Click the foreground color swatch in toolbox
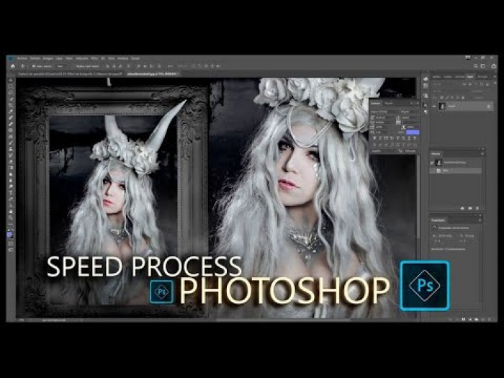This screenshot has height=378, width=504. coord(9,234)
